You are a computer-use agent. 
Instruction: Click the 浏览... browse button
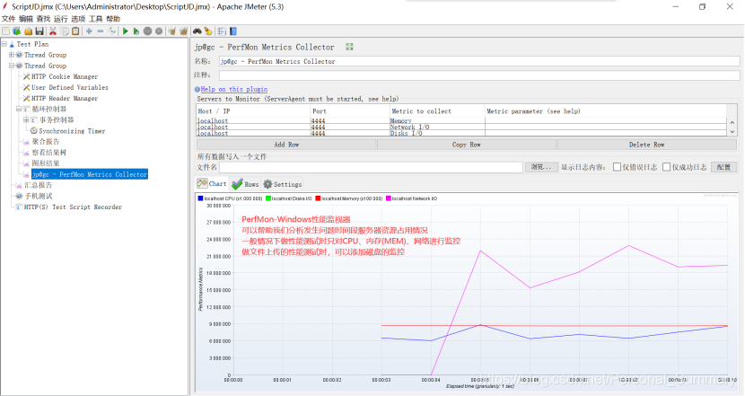click(x=541, y=167)
